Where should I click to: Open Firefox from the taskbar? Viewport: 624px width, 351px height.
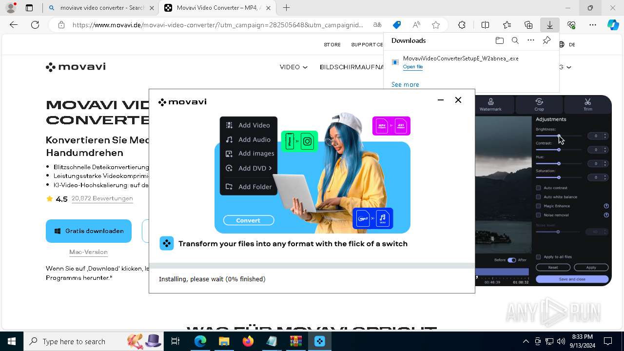click(x=248, y=341)
